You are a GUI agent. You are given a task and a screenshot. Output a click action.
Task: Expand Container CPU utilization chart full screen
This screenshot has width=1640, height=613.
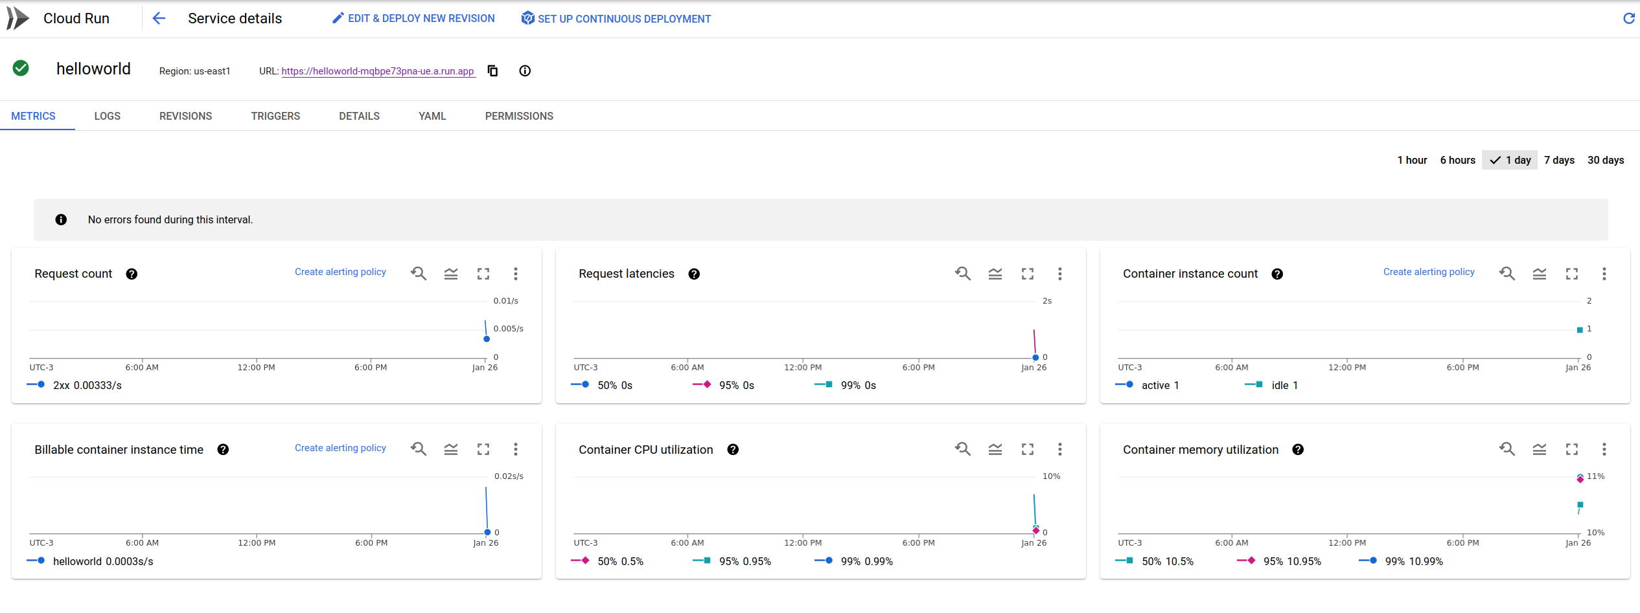(x=1028, y=449)
